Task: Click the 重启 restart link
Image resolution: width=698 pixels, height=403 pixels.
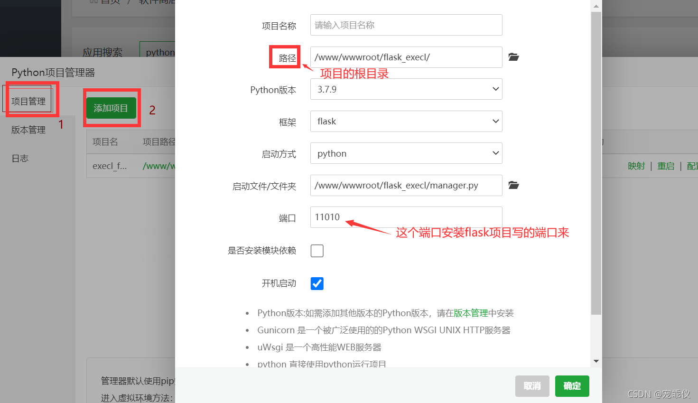Action: [666, 166]
